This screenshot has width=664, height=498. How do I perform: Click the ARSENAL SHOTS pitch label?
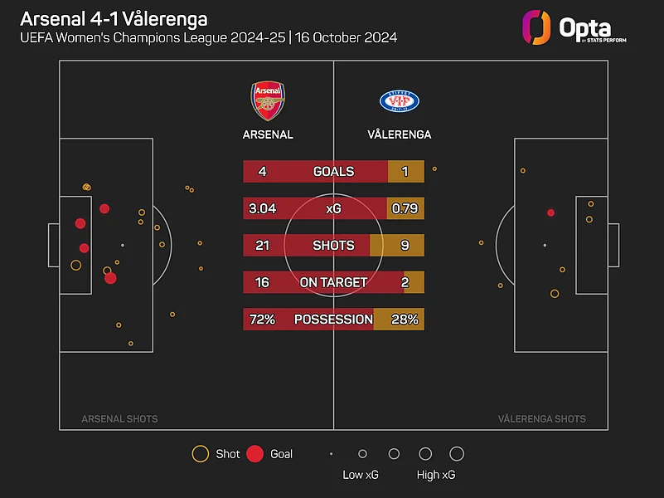coord(119,419)
